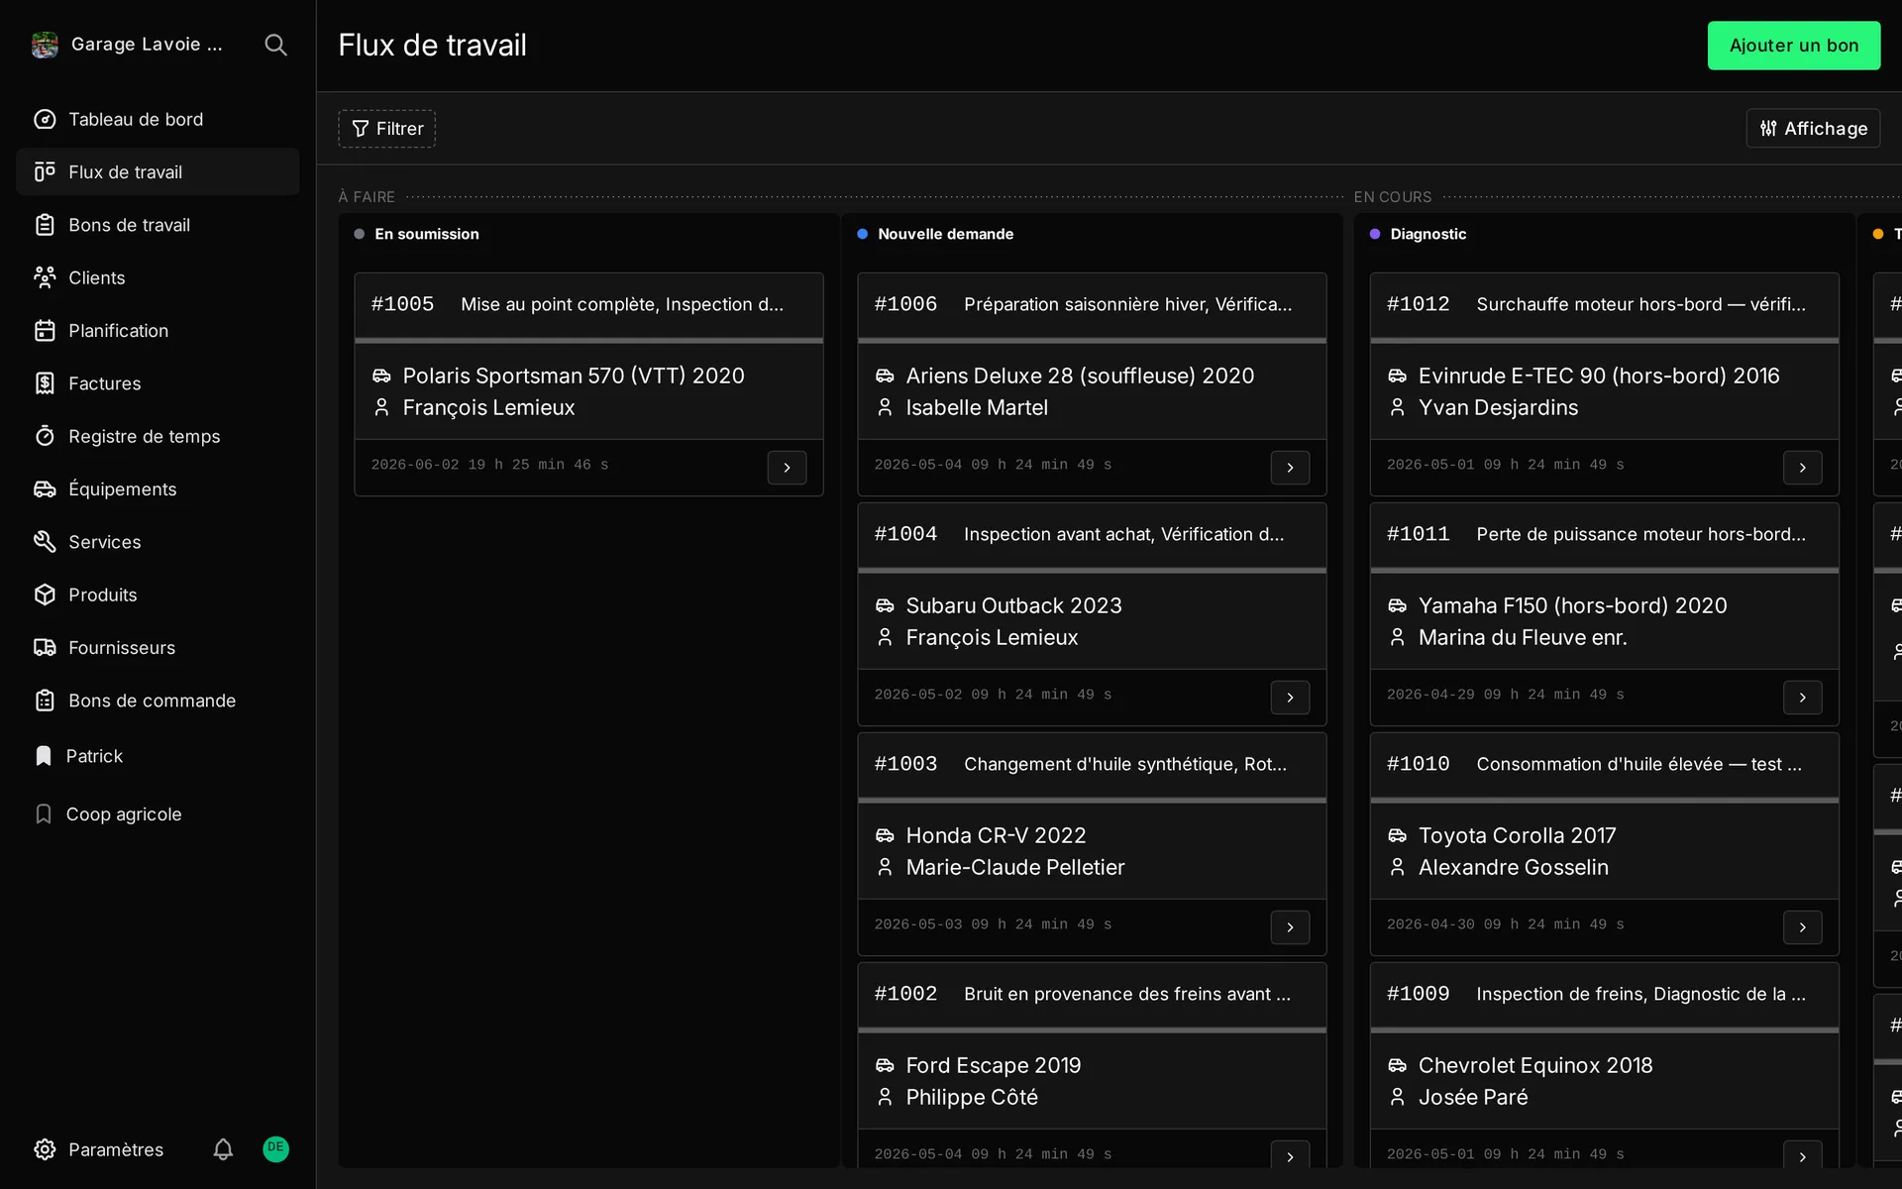1902x1189 pixels.
Task: Open the Filtrer button
Action: 386,129
